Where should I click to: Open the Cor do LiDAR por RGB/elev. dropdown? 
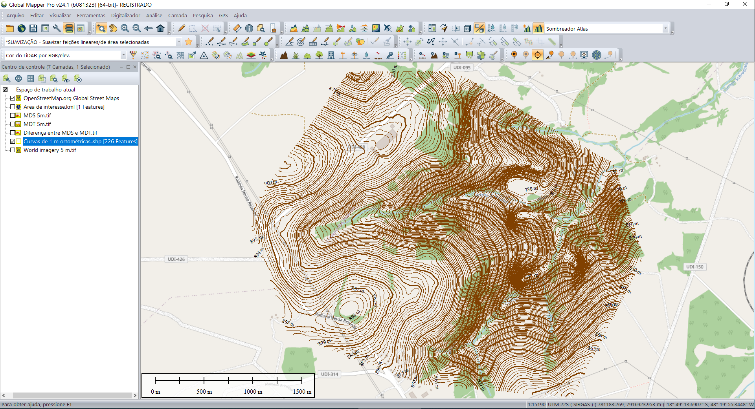tap(123, 55)
